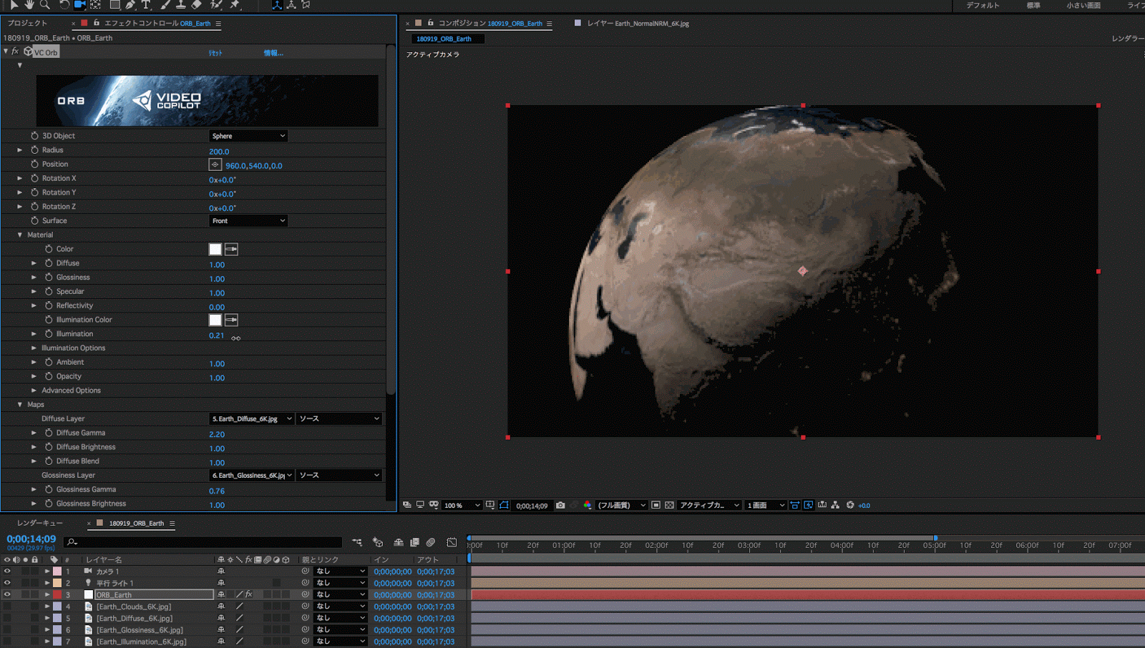Select the Hand tool in toolbar
1145x648 pixels.
click(29, 5)
